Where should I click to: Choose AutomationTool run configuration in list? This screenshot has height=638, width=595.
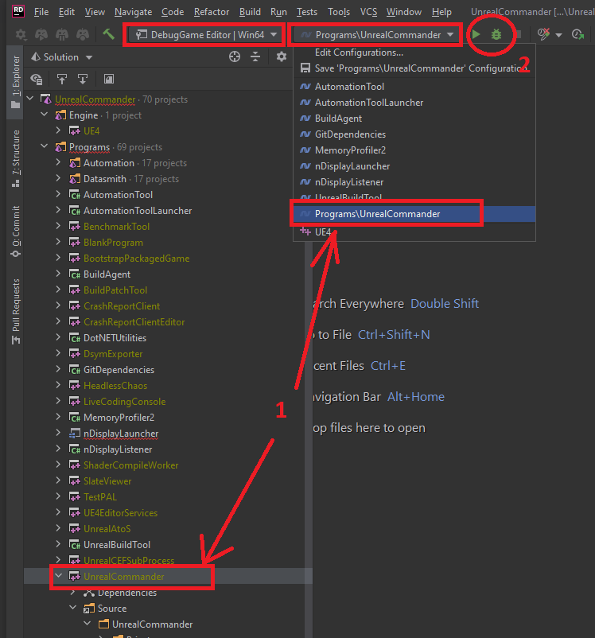click(414, 87)
